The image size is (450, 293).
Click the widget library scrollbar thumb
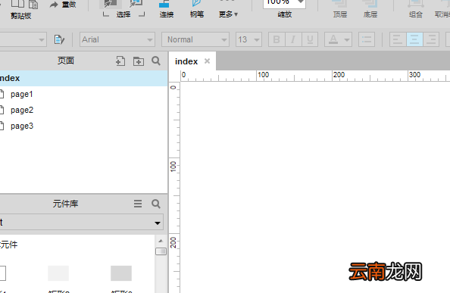(x=161, y=251)
